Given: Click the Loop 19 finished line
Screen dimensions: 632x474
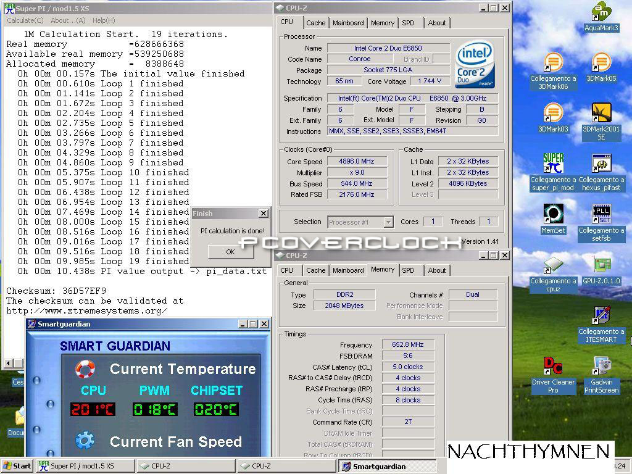Looking at the screenshot, I should tap(104, 261).
